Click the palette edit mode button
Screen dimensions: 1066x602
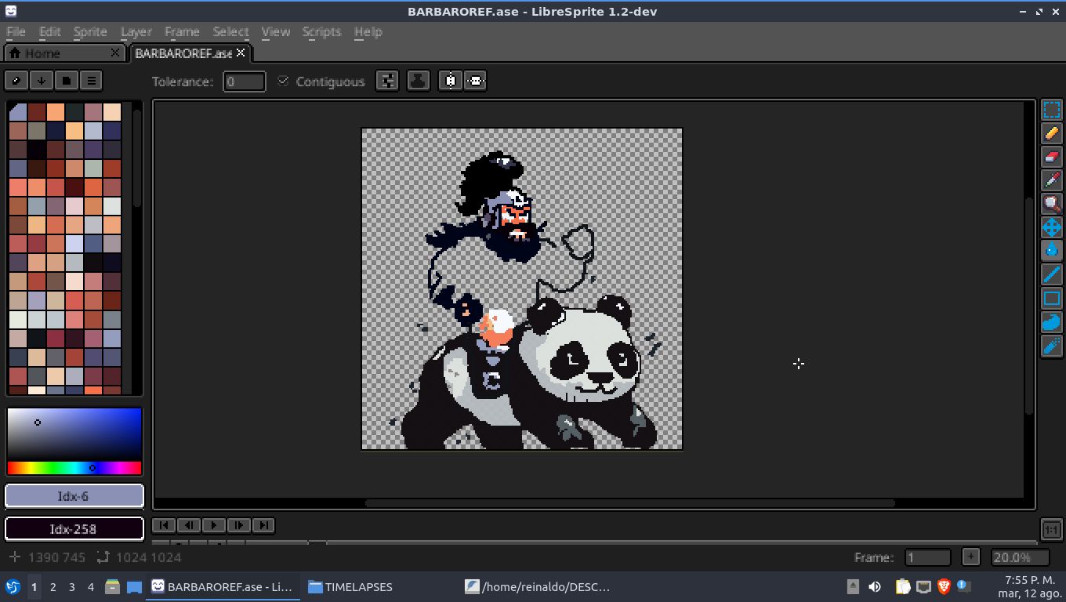tap(16, 80)
